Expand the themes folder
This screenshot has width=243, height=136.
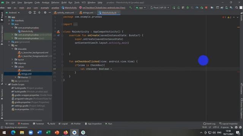(x=16, y=77)
